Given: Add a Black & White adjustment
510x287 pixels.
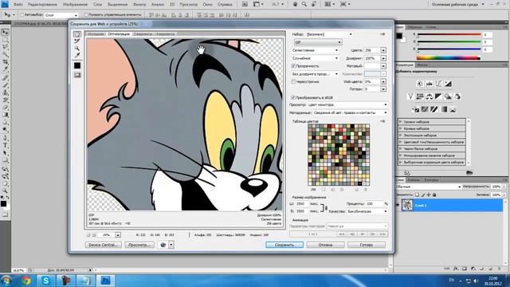Looking at the screenshot, I should pos(439,96).
